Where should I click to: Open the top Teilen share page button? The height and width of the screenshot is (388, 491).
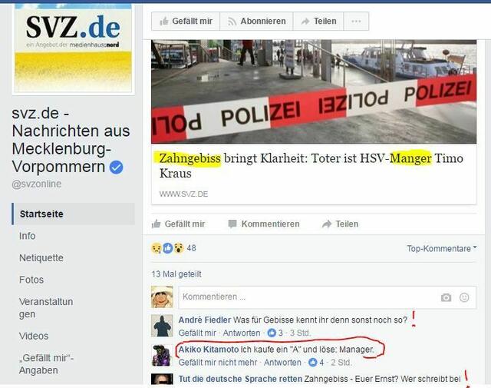pos(318,22)
